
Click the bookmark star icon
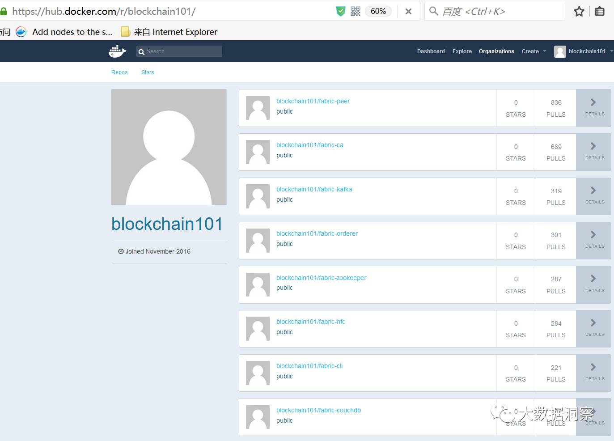(579, 12)
